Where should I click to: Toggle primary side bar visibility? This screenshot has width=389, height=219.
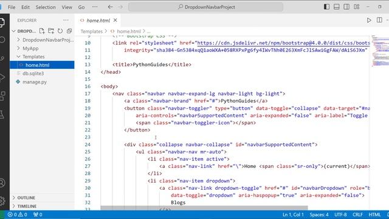tap(327, 7)
